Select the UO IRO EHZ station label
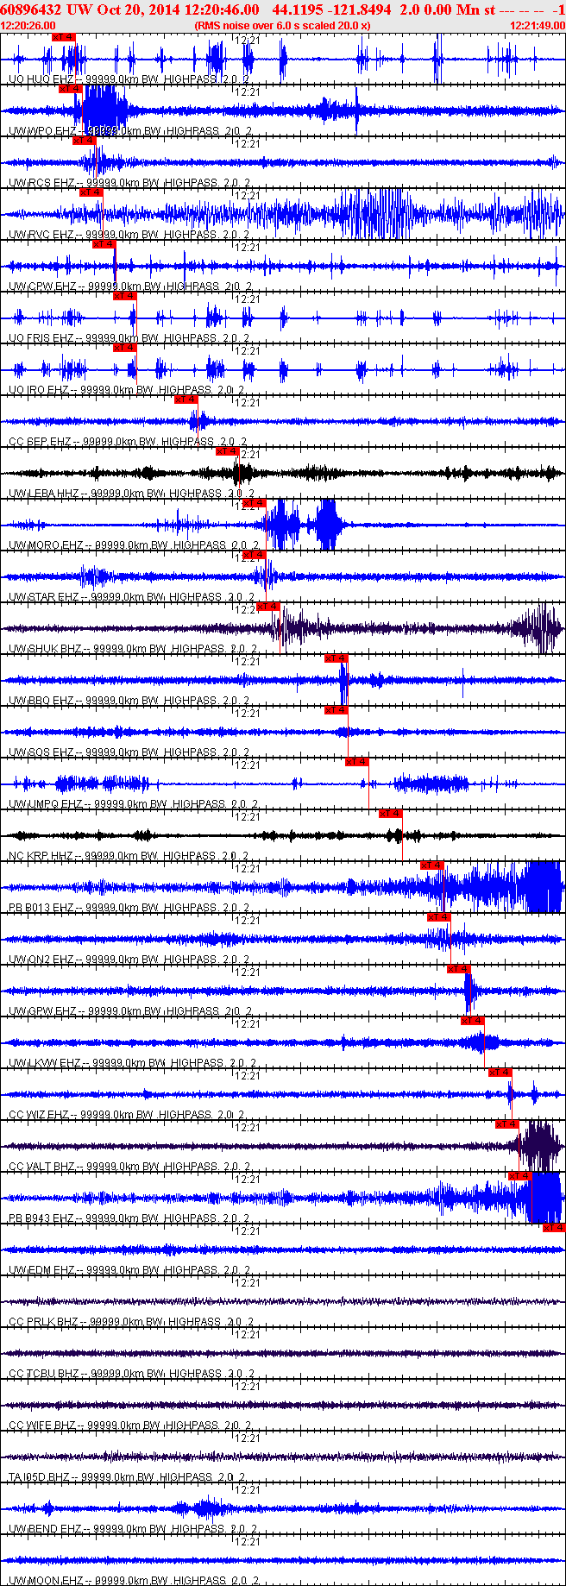 (x=39, y=390)
